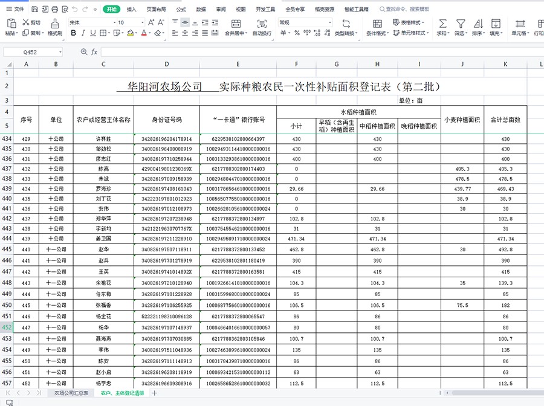Click the Cut (剪切) scissors icon
Screen dimensions: 544x406
point(26,22)
